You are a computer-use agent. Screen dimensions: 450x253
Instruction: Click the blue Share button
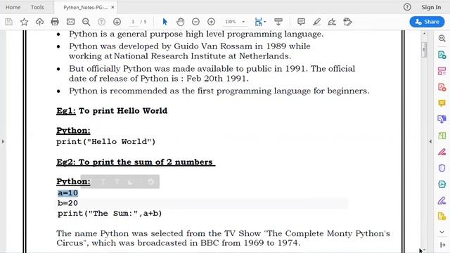tap(427, 22)
